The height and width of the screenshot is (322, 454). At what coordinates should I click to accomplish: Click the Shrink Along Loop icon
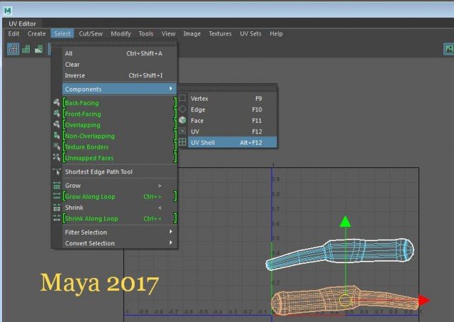coord(57,218)
